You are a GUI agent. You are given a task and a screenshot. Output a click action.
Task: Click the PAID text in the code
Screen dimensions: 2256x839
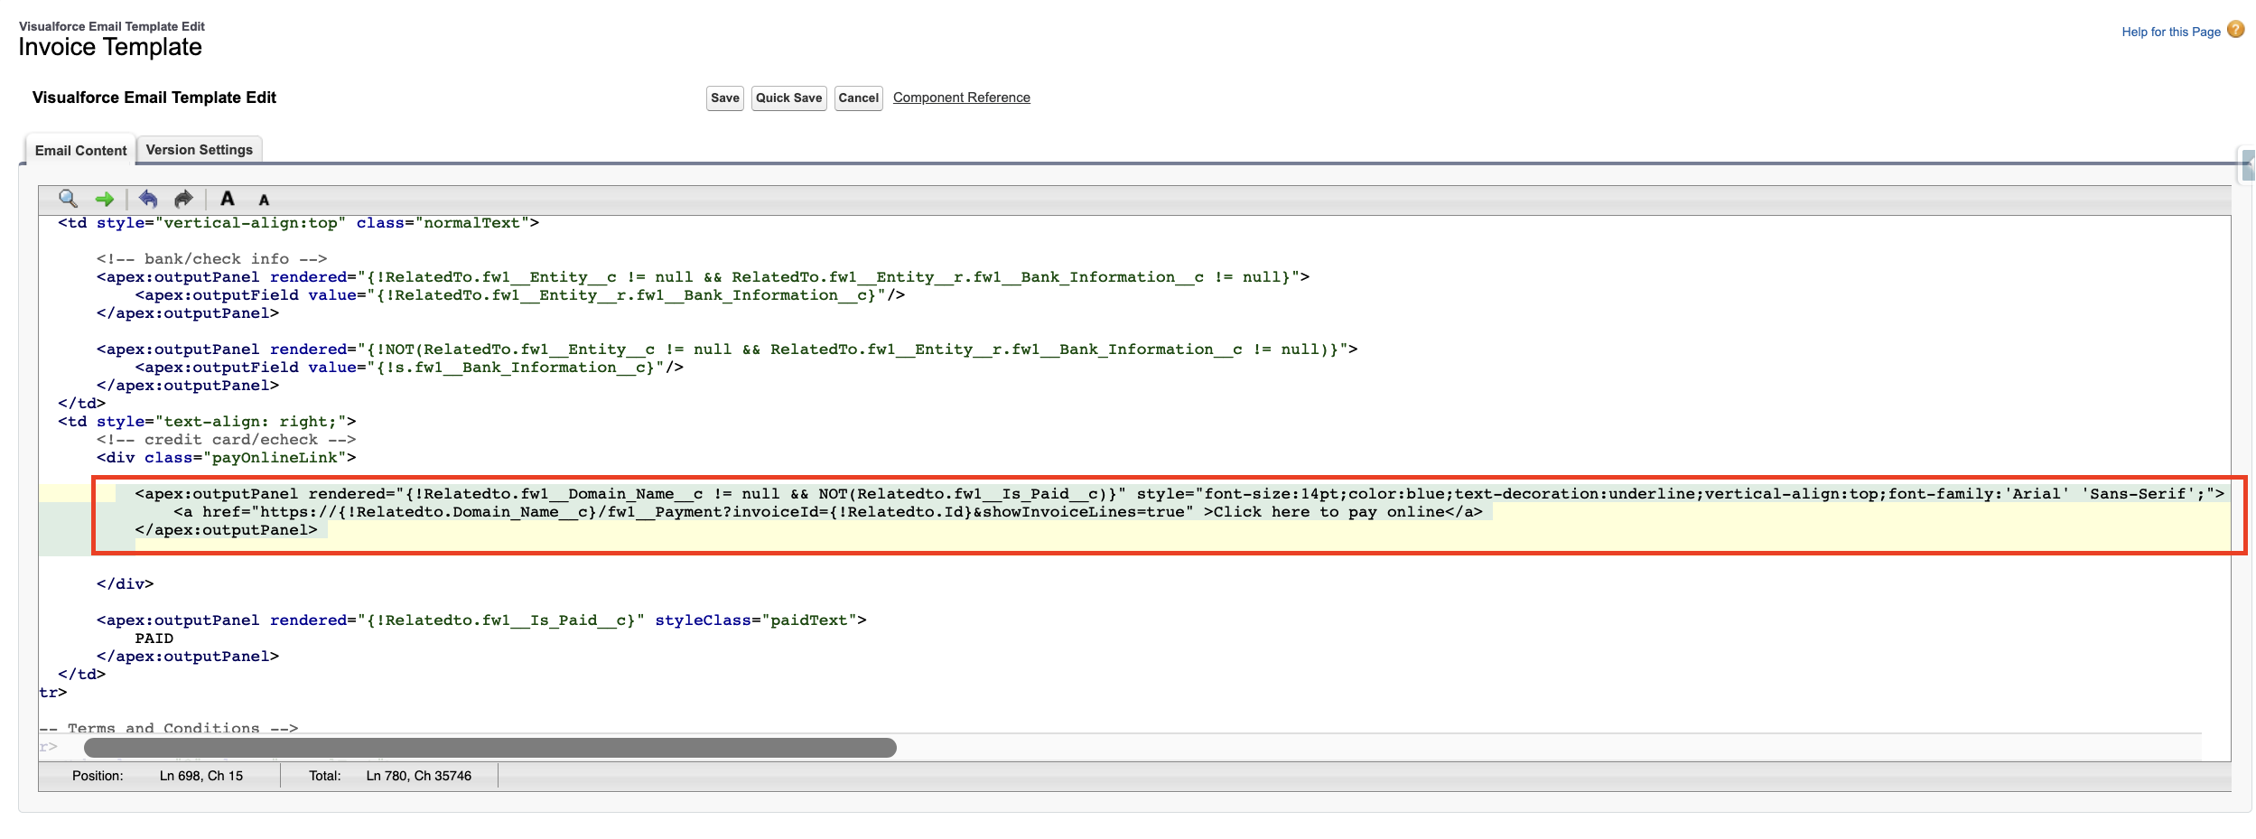[x=154, y=639]
